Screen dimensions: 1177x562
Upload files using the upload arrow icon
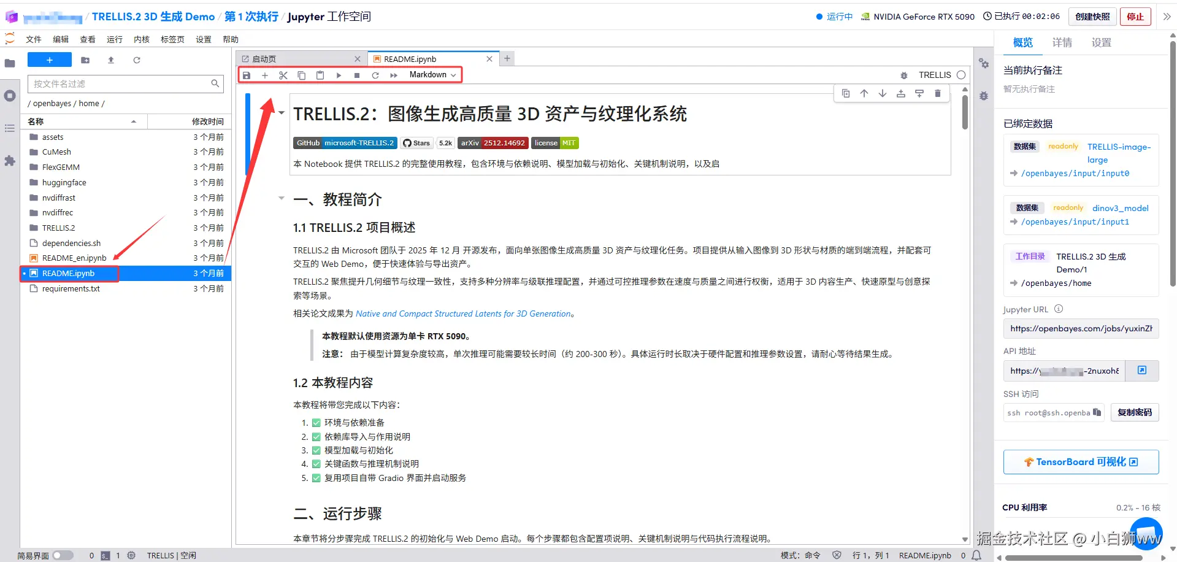(111, 60)
